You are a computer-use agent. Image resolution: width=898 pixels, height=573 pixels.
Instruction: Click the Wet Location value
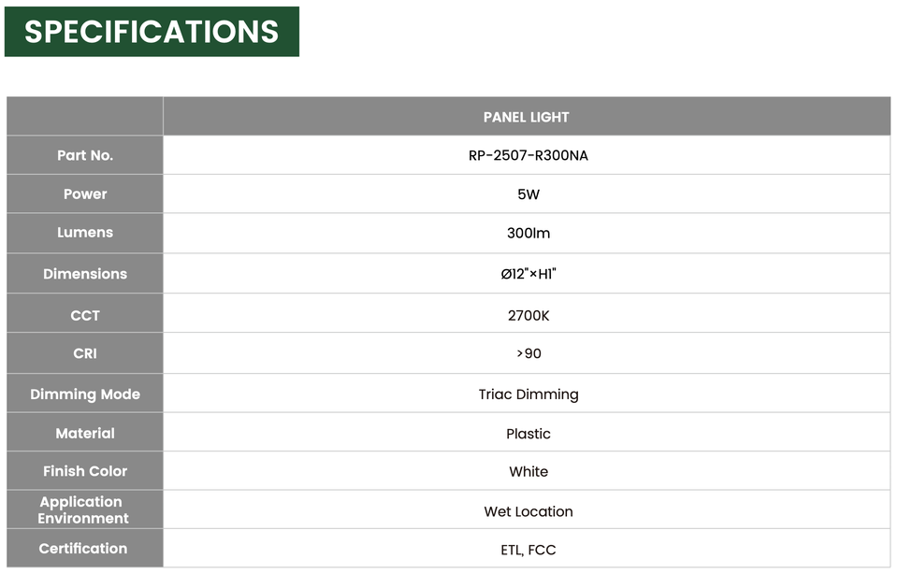(528, 511)
